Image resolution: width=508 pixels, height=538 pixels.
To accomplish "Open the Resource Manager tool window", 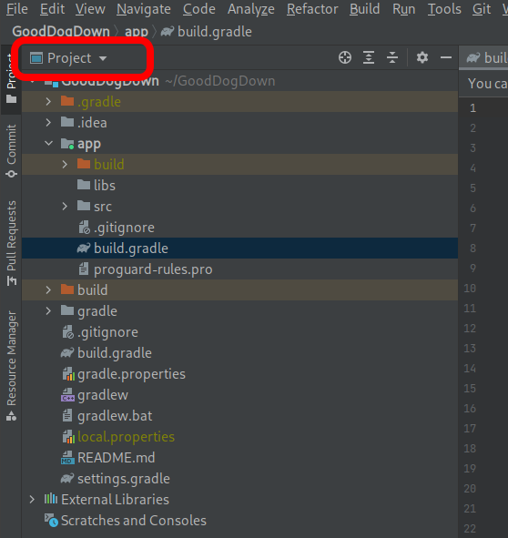I will [x=11, y=366].
